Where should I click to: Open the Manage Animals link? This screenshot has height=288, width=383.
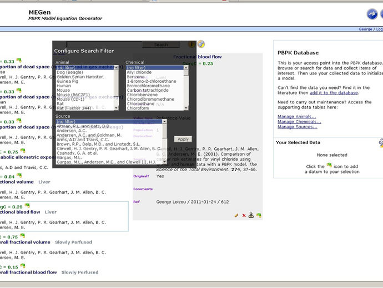coord(296,116)
